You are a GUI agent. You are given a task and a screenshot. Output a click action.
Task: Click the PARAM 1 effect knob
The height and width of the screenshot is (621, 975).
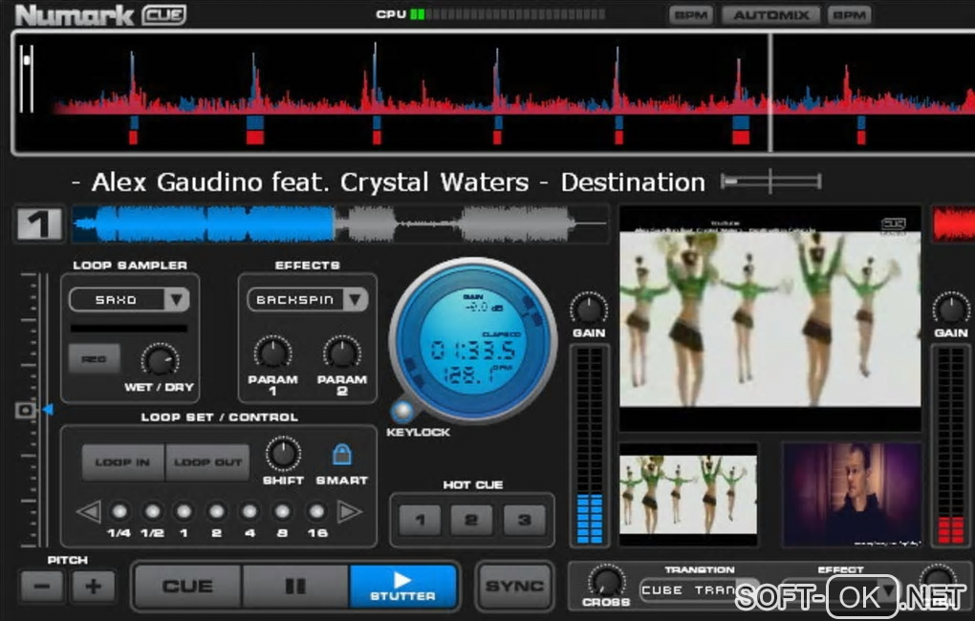coord(272,353)
